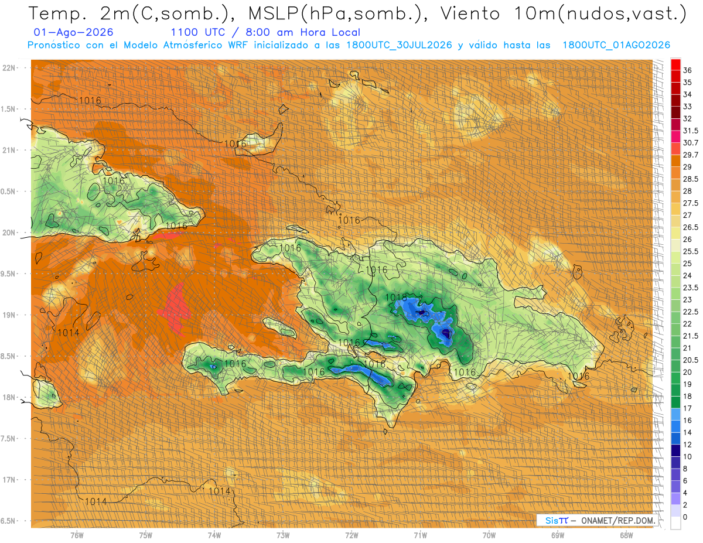Viewport: 703px width, 543px height.
Task: Click the 1018 pressure contour label
Action: (x=397, y=298)
